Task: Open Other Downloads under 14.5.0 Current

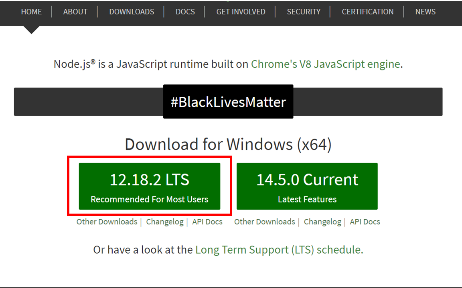Action: [x=265, y=222]
